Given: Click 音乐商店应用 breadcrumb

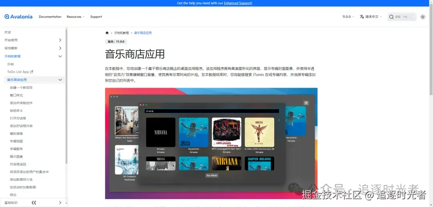Looking at the screenshot, I should (x=143, y=33).
